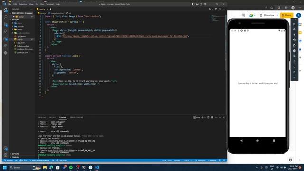The image size is (304, 171).
Task: Open Windows Start menu
Action: [x=5, y=168]
